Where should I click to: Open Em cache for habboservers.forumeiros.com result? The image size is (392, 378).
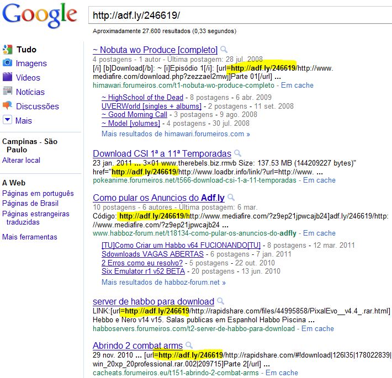[317, 329]
